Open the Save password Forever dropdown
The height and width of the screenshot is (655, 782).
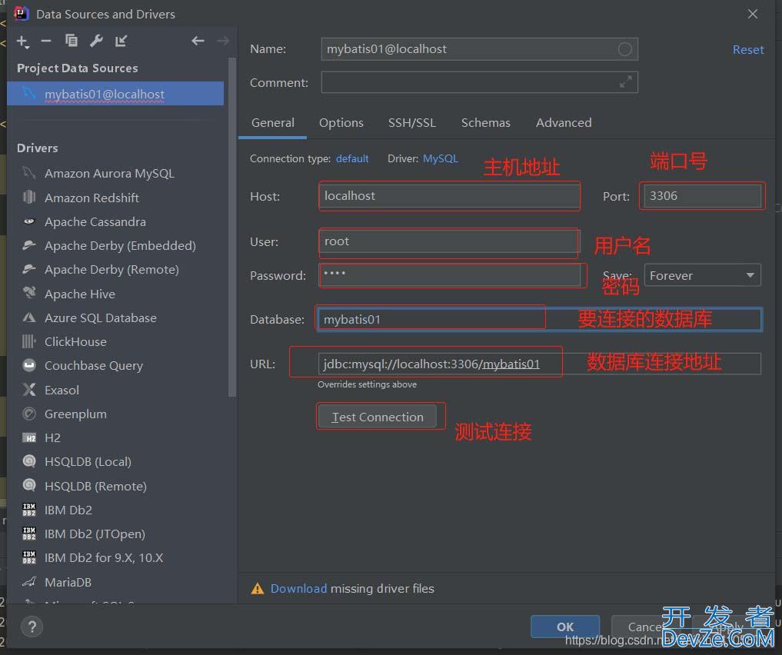point(702,275)
